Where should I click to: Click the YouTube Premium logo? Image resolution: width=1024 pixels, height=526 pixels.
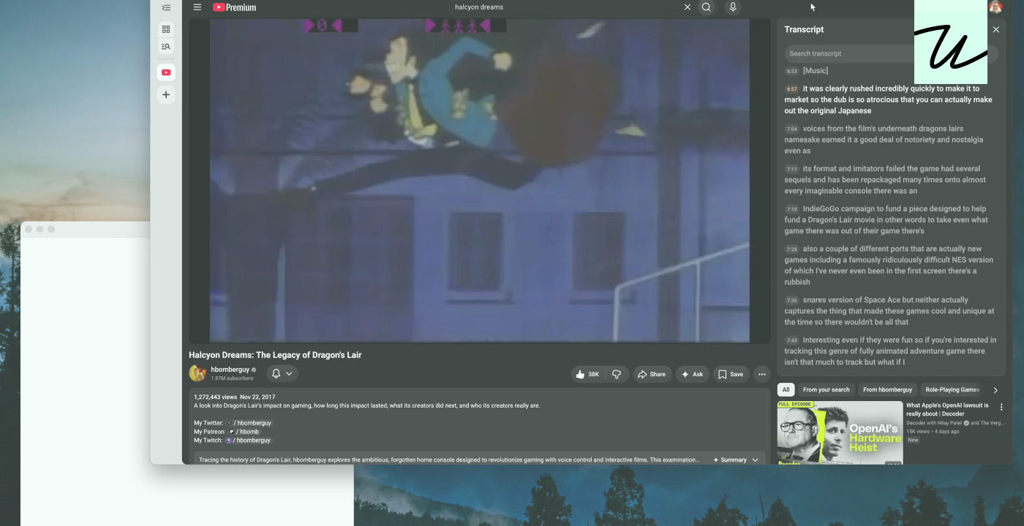click(x=234, y=7)
